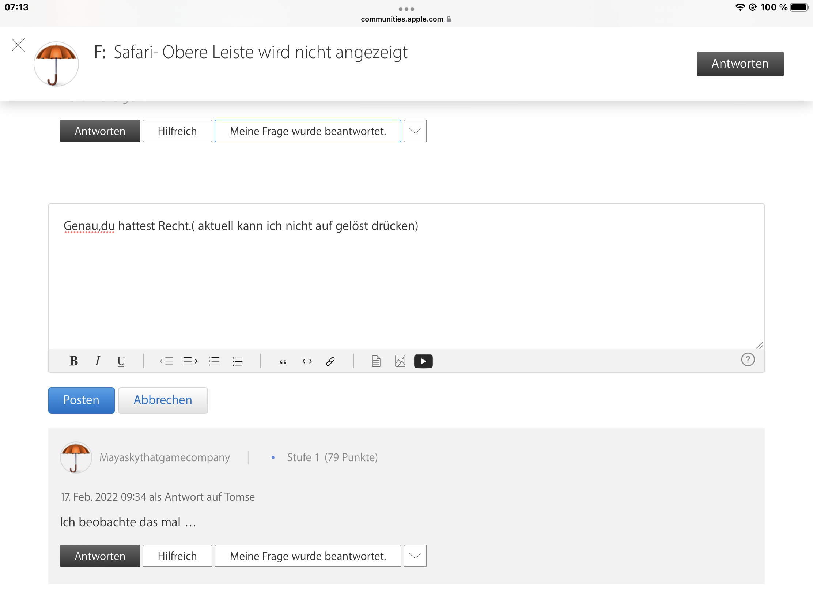This screenshot has width=813, height=610.
Task: Increase indent in the editor
Action: (x=190, y=361)
